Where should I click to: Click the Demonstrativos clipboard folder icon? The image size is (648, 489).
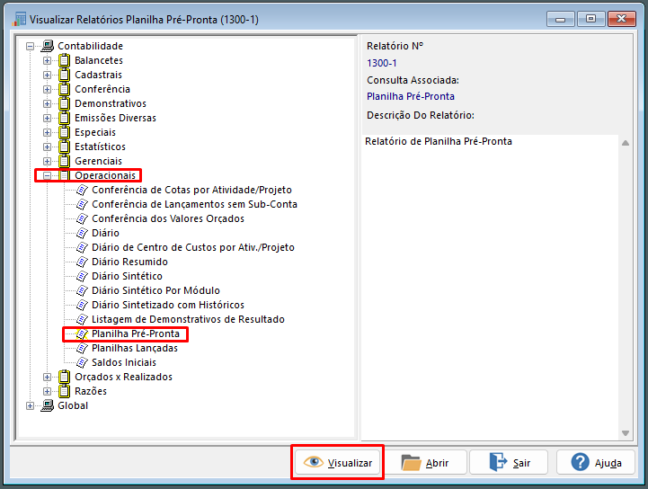[x=64, y=103]
